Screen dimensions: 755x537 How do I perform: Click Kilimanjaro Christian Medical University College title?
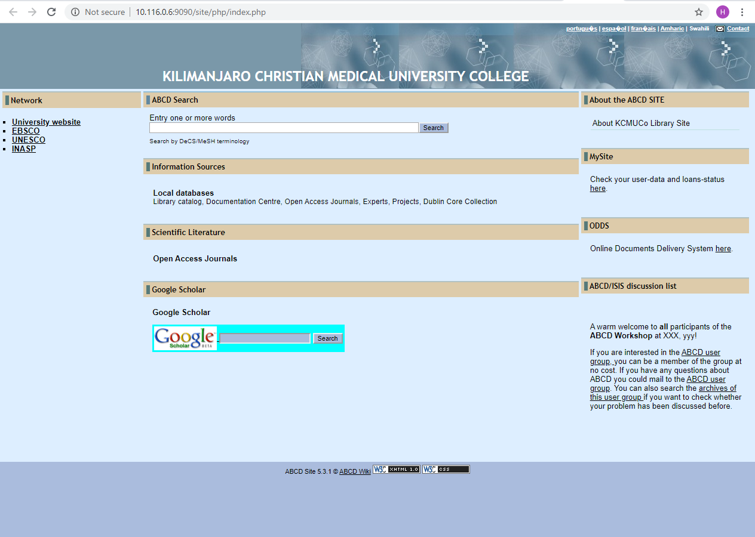(346, 76)
